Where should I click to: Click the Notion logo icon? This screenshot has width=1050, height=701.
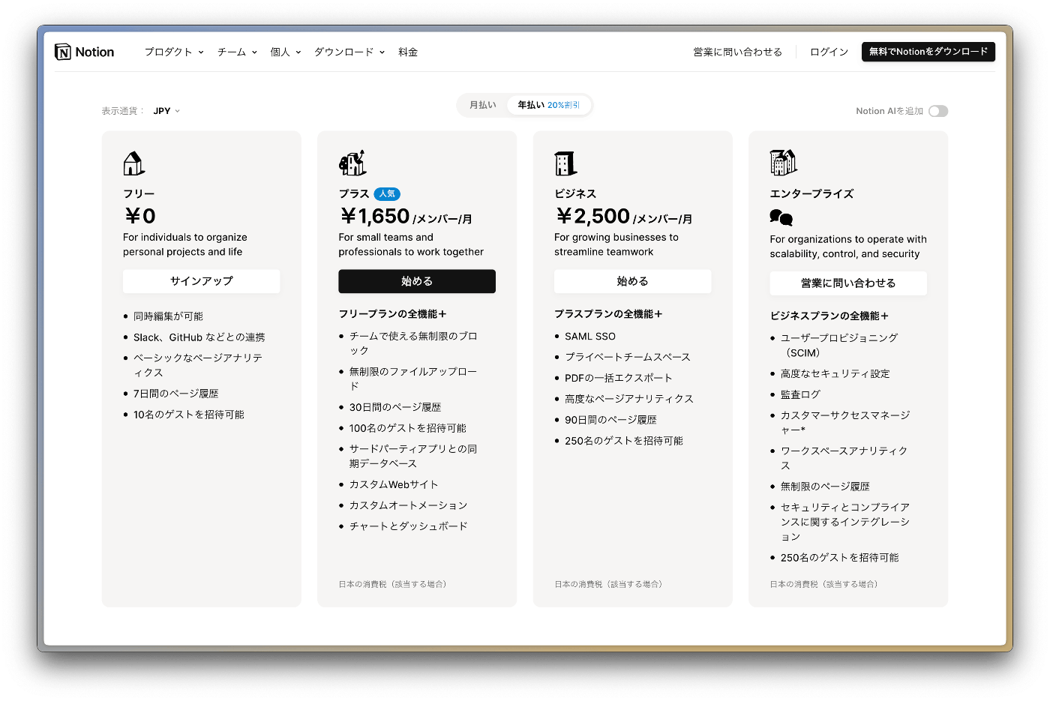click(63, 52)
